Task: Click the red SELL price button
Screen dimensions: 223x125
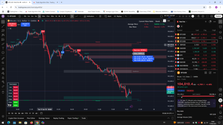Action: 12,24
